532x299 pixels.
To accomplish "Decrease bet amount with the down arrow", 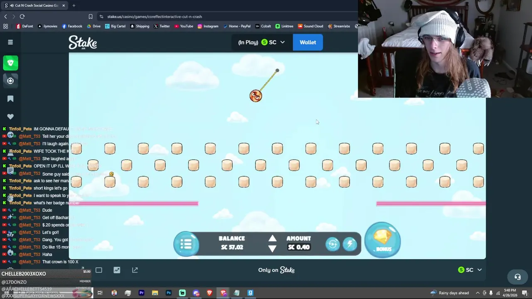I will point(272,249).
